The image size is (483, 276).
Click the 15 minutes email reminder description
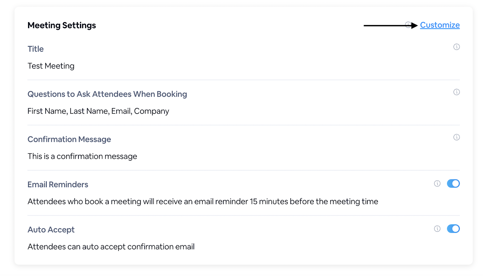[x=203, y=201]
